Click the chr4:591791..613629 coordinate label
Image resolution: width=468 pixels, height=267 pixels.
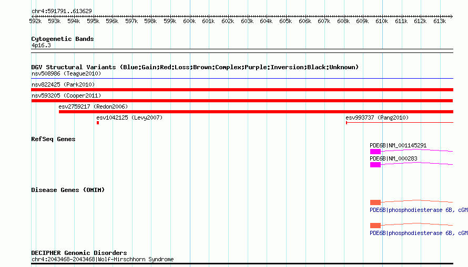(62, 12)
